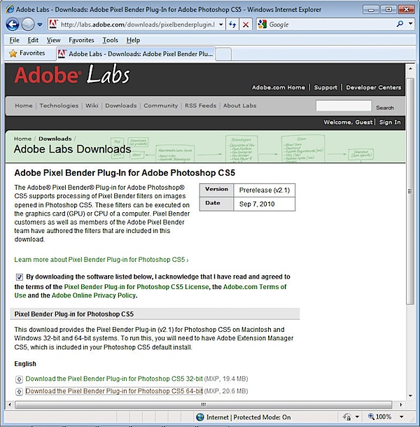420x427 pixels.
Task: Click the status bar privacy lock icon
Action: 347,417
